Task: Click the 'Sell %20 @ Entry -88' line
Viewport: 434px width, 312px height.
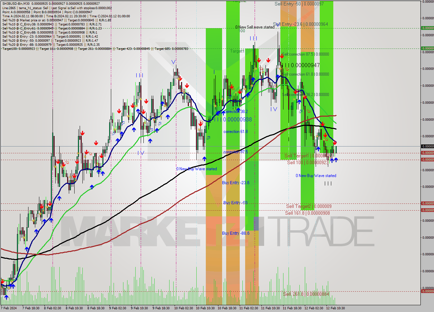Action: (x=51, y=44)
